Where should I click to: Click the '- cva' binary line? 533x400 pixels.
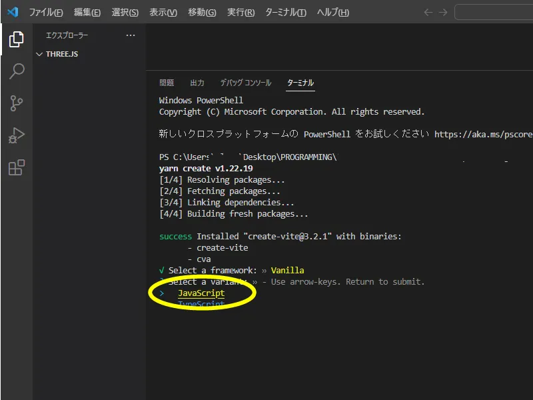tap(199, 259)
